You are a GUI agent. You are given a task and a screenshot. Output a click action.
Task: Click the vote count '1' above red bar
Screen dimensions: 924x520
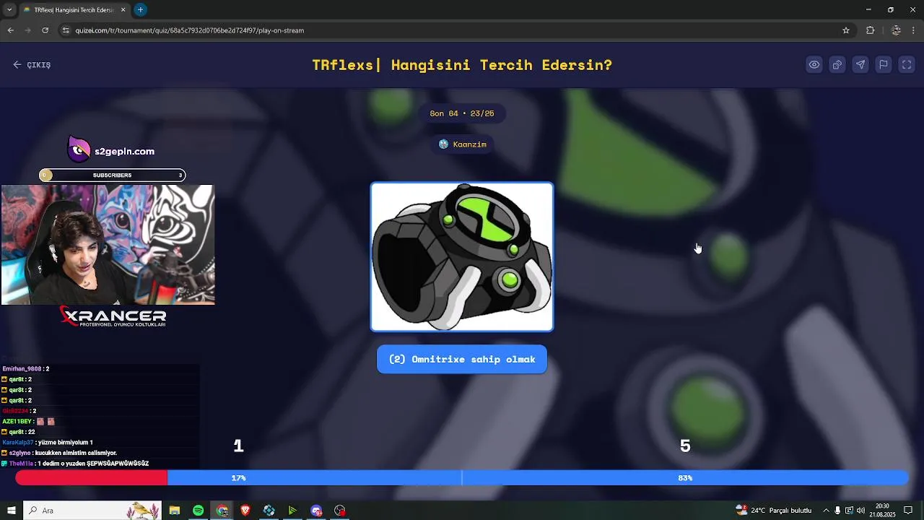click(238, 446)
